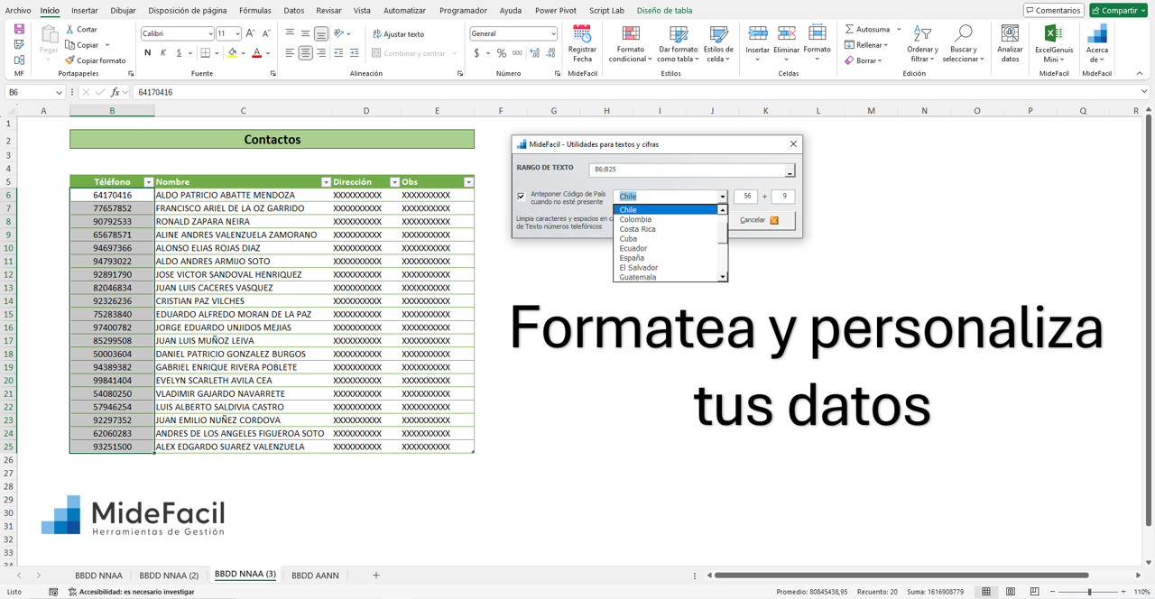Viewport: 1155px width, 599px height.
Task: Click the increase indent icon
Action: pos(354,53)
